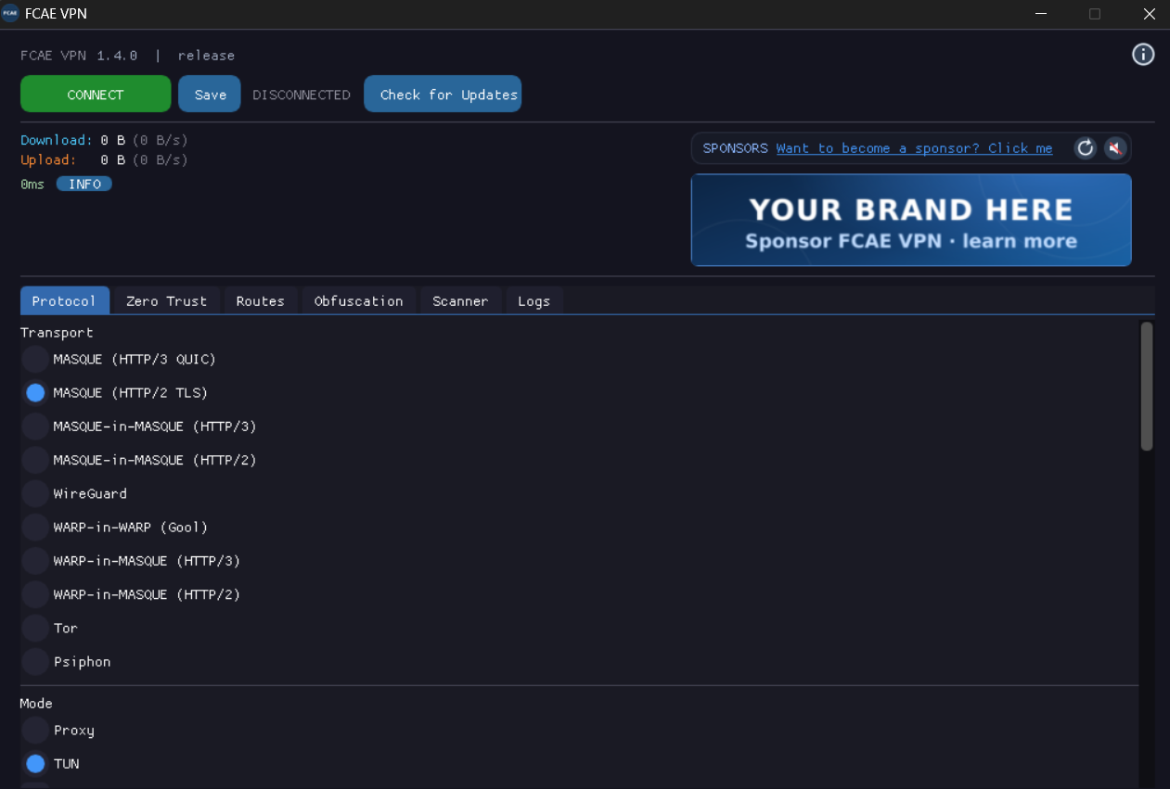Click the Mode section heading

pos(36,704)
